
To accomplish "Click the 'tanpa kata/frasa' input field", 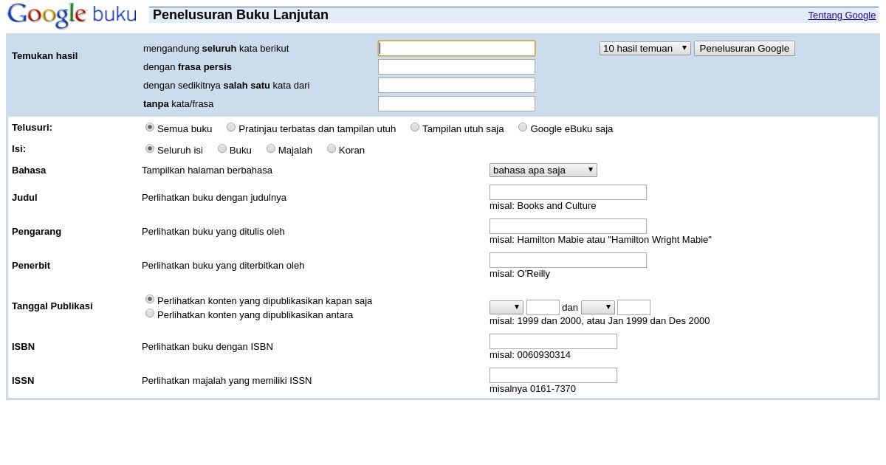I will click(456, 103).
